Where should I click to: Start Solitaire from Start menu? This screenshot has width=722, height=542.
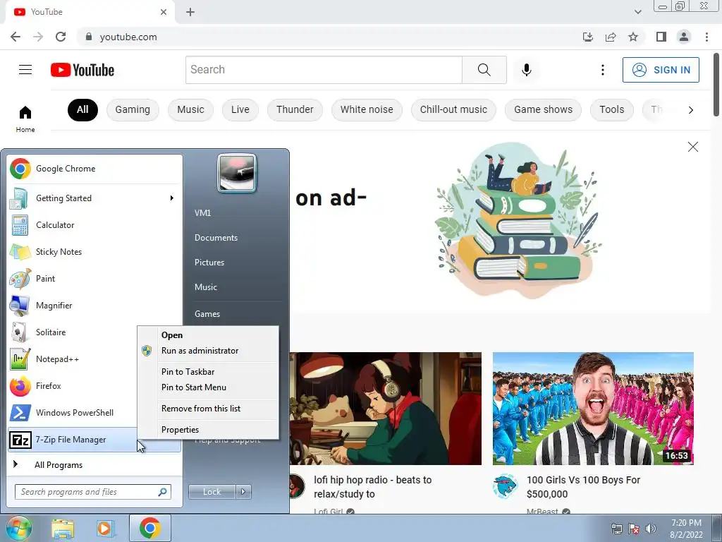coord(73,332)
